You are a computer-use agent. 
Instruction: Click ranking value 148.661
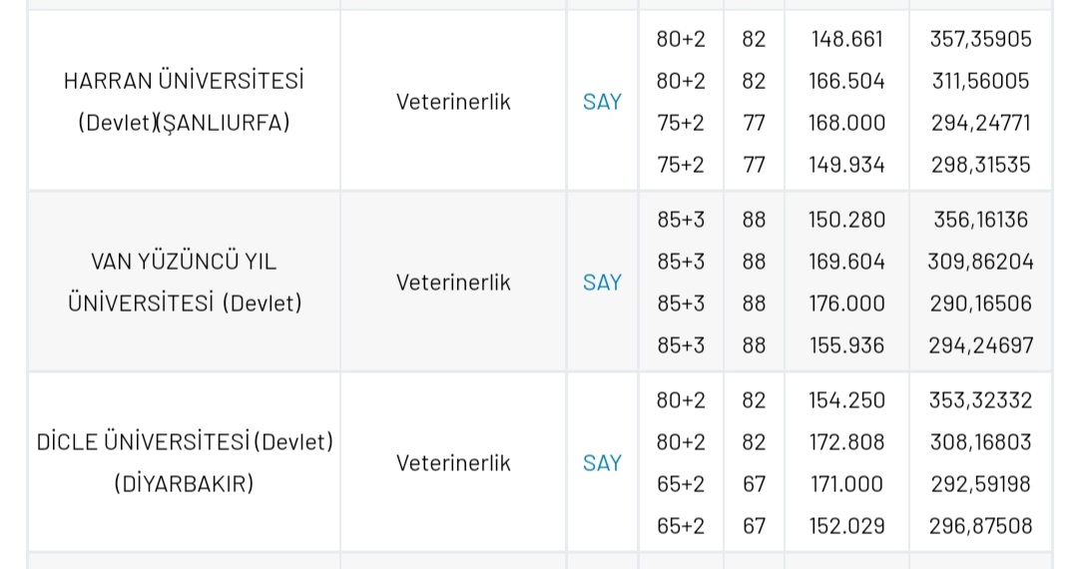tap(846, 39)
